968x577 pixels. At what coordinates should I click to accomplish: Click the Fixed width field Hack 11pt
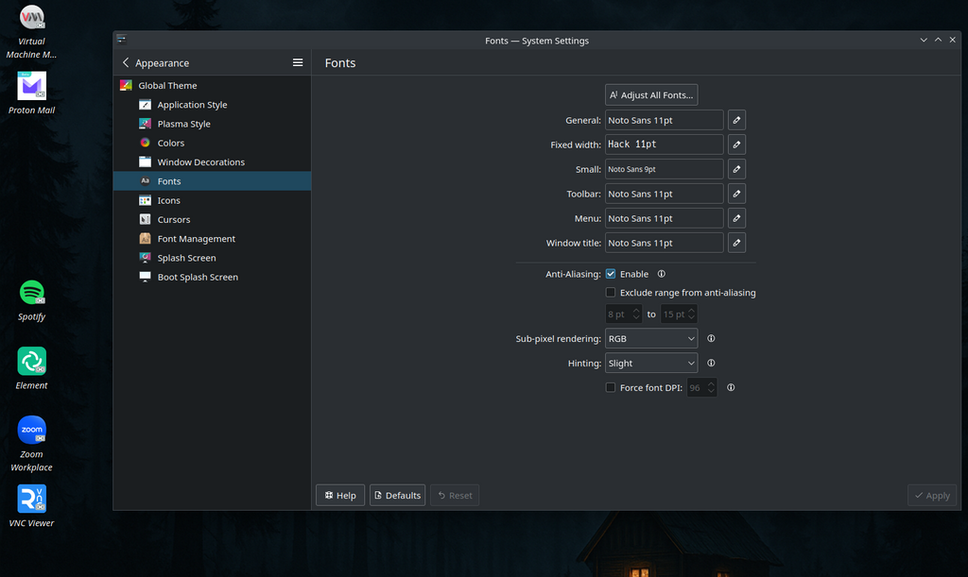click(665, 144)
